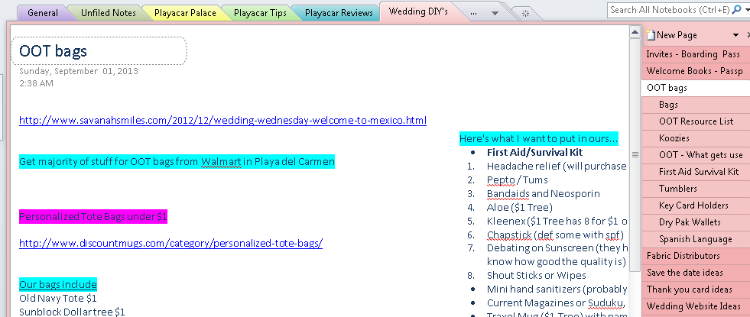Screen dimensions: 750x317
Task: Switch to the General section tab
Action: pyautogui.click(x=43, y=13)
